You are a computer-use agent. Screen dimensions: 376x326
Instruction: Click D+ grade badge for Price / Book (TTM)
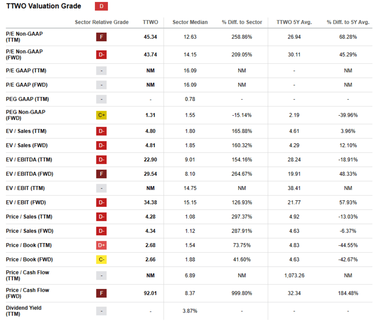click(101, 245)
